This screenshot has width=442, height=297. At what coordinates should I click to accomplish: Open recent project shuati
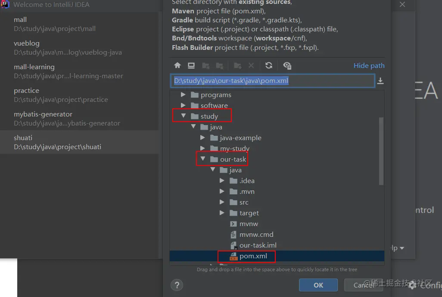79,142
